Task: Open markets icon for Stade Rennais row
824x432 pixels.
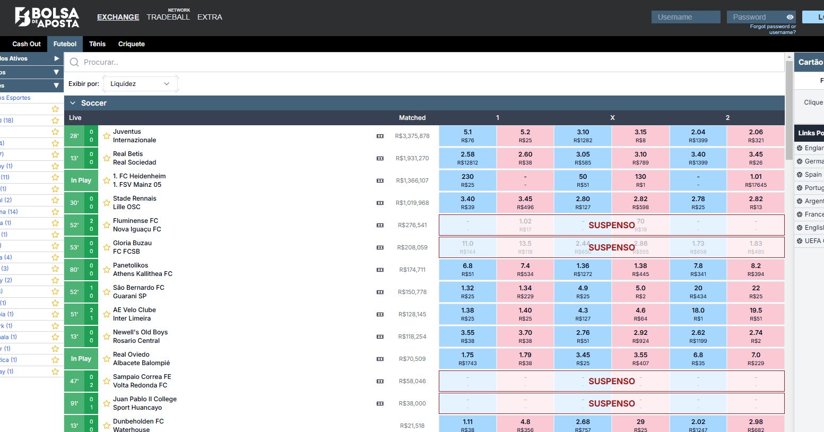Action: click(x=380, y=203)
